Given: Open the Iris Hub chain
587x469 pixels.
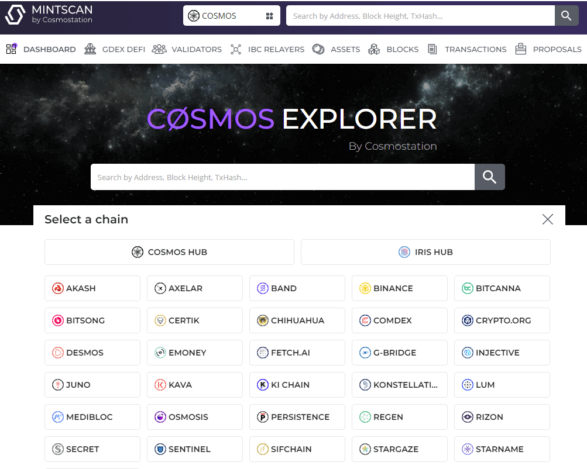Looking at the screenshot, I should pos(425,252).
